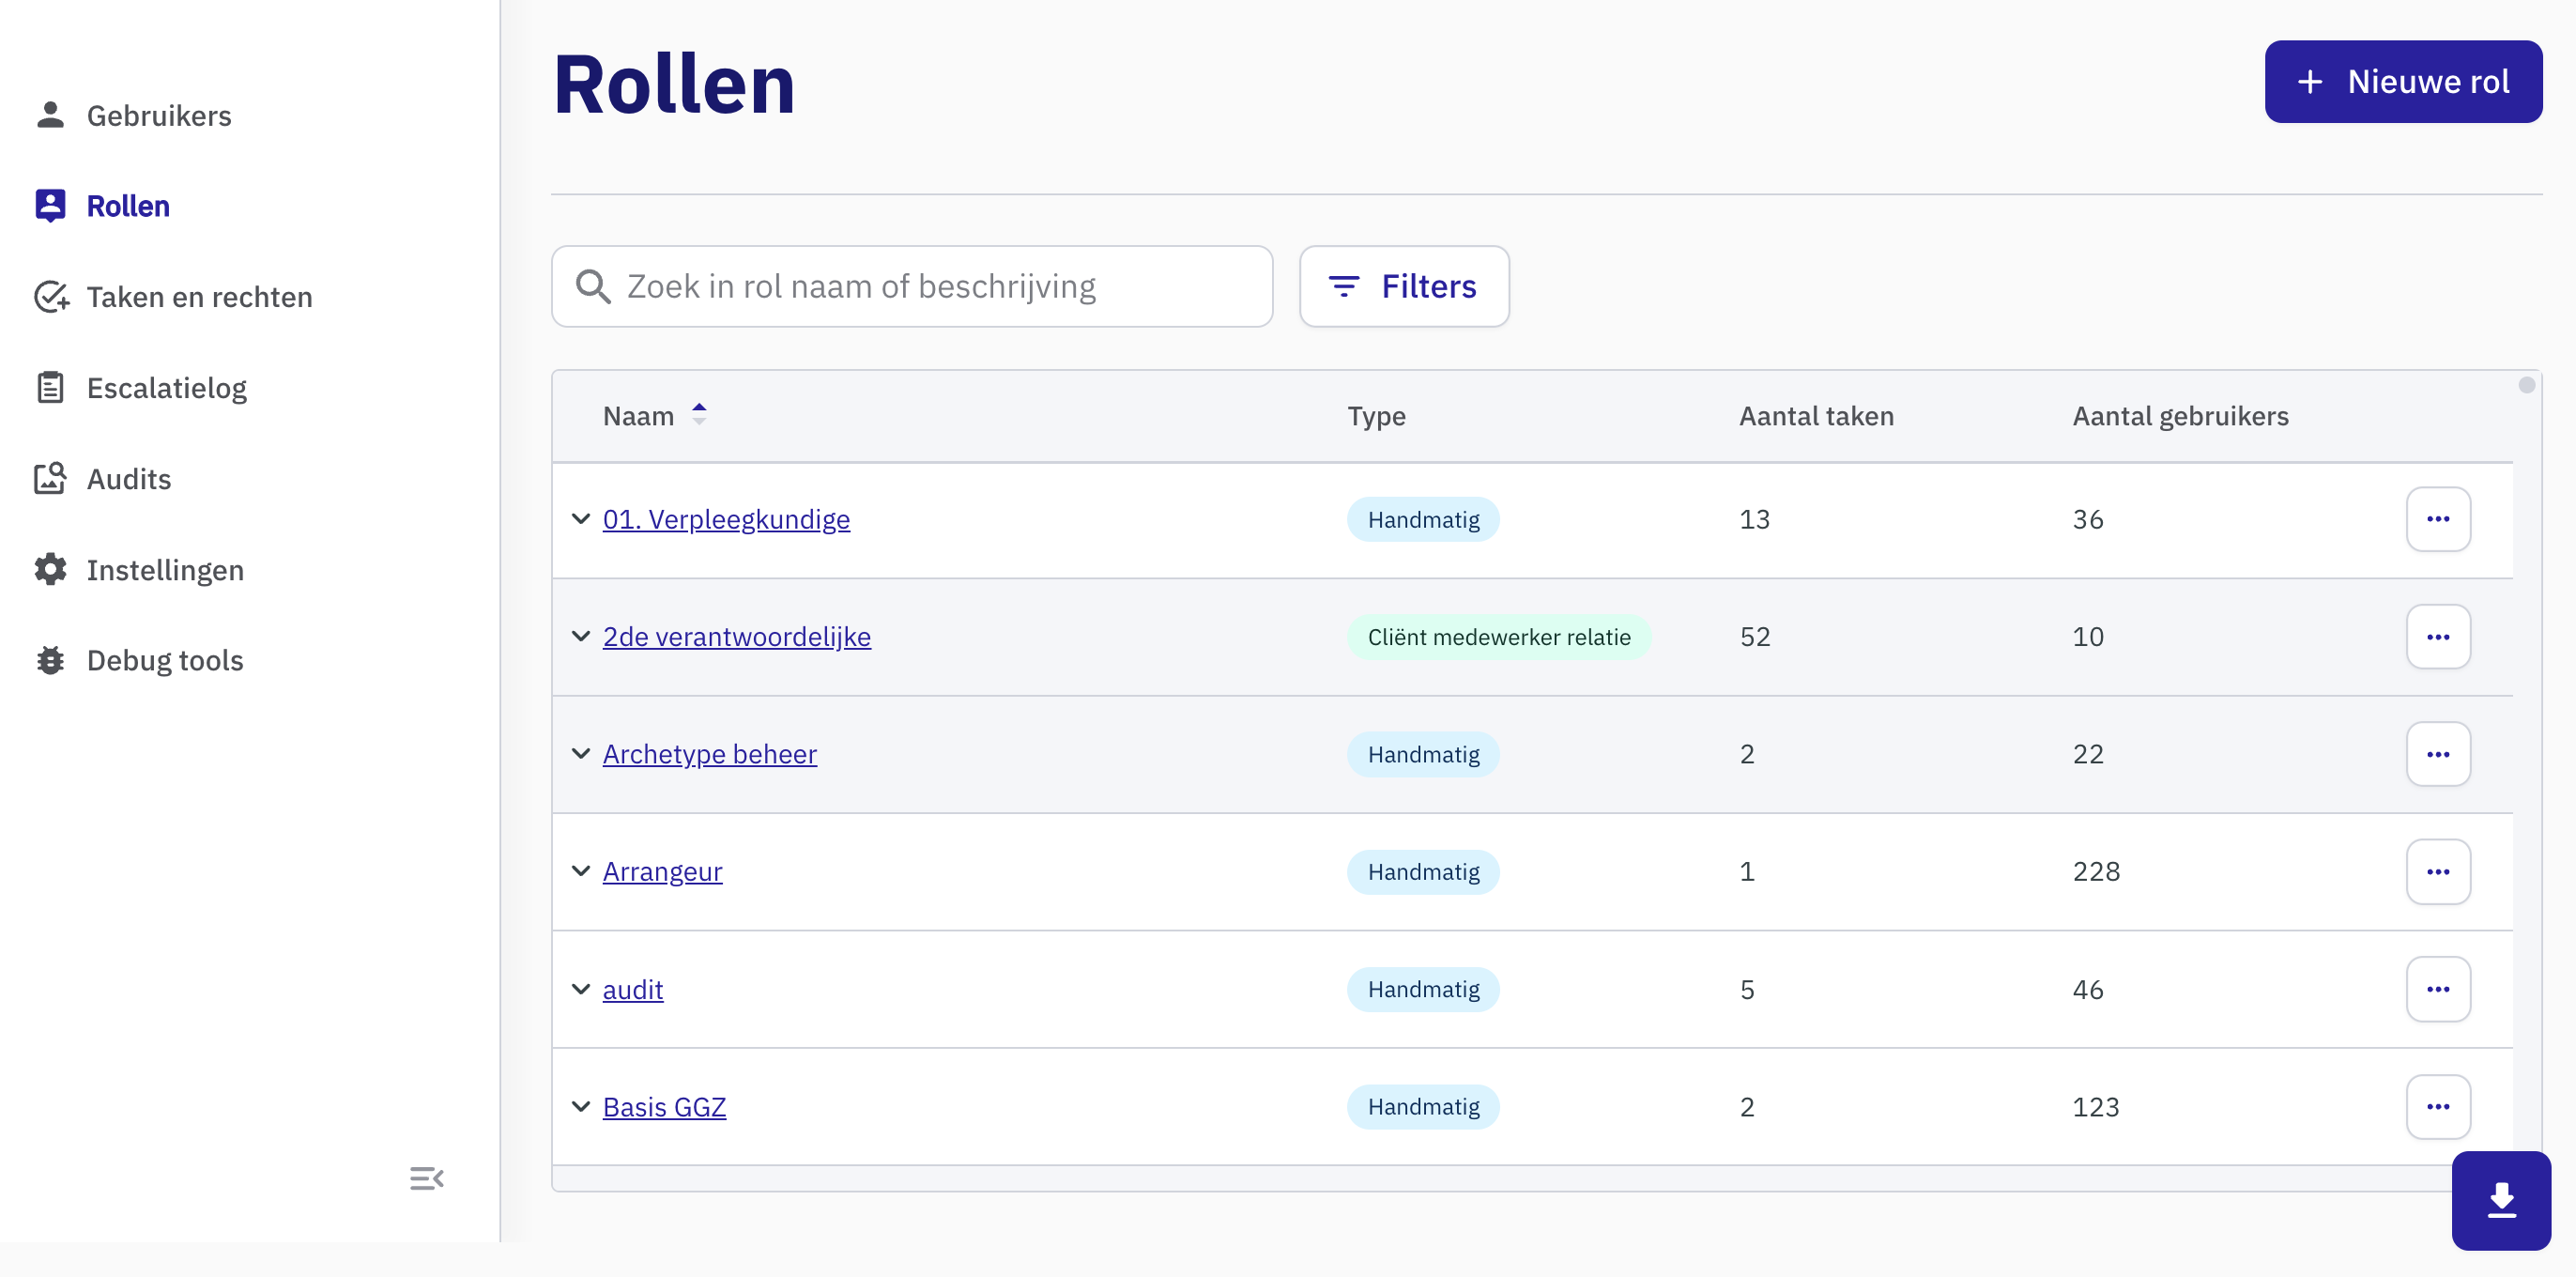Open the Arrangeur role link

point(662,872)
